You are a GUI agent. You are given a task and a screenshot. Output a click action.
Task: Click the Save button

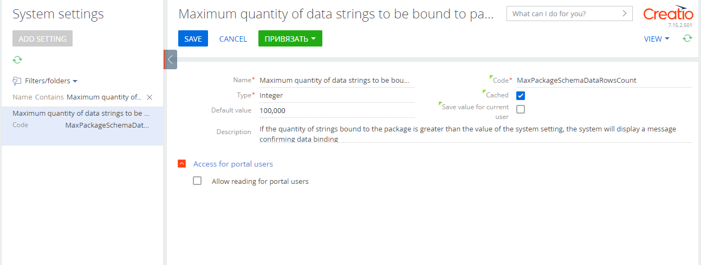(x=193, y=38)
